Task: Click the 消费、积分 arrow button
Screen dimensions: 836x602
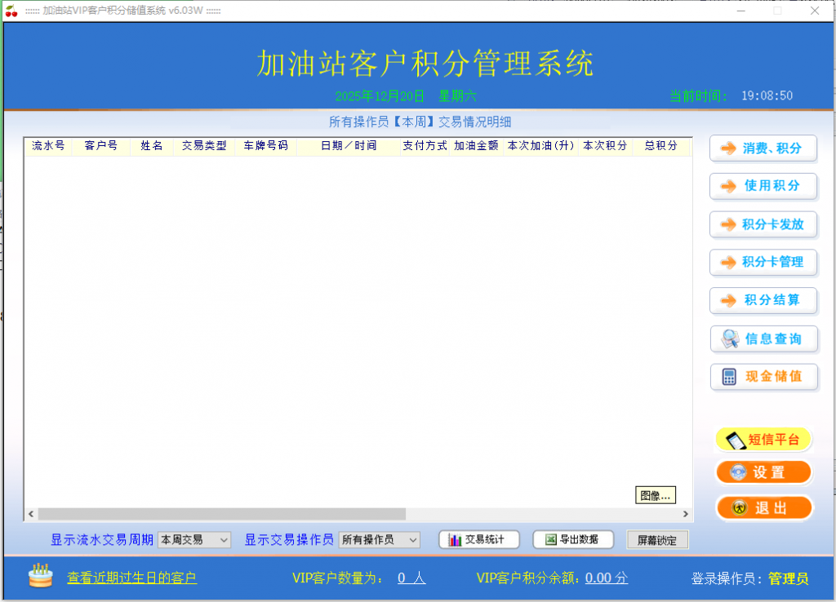Action: click(x=763, y=148)
